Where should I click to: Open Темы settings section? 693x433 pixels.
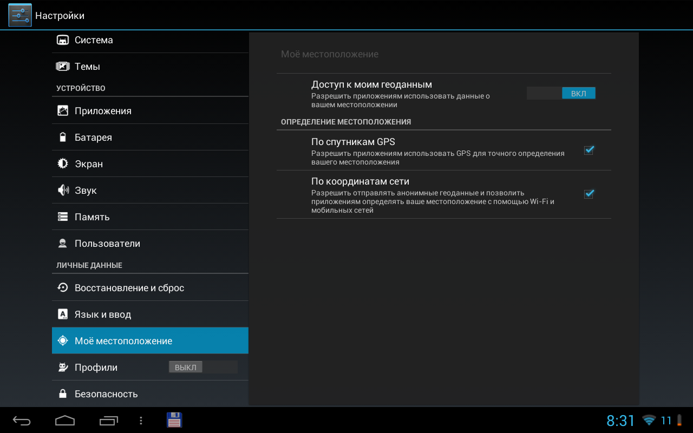click(x=150, y=67)
